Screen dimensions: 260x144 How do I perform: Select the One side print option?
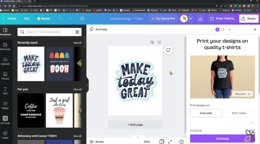point(206,113)
